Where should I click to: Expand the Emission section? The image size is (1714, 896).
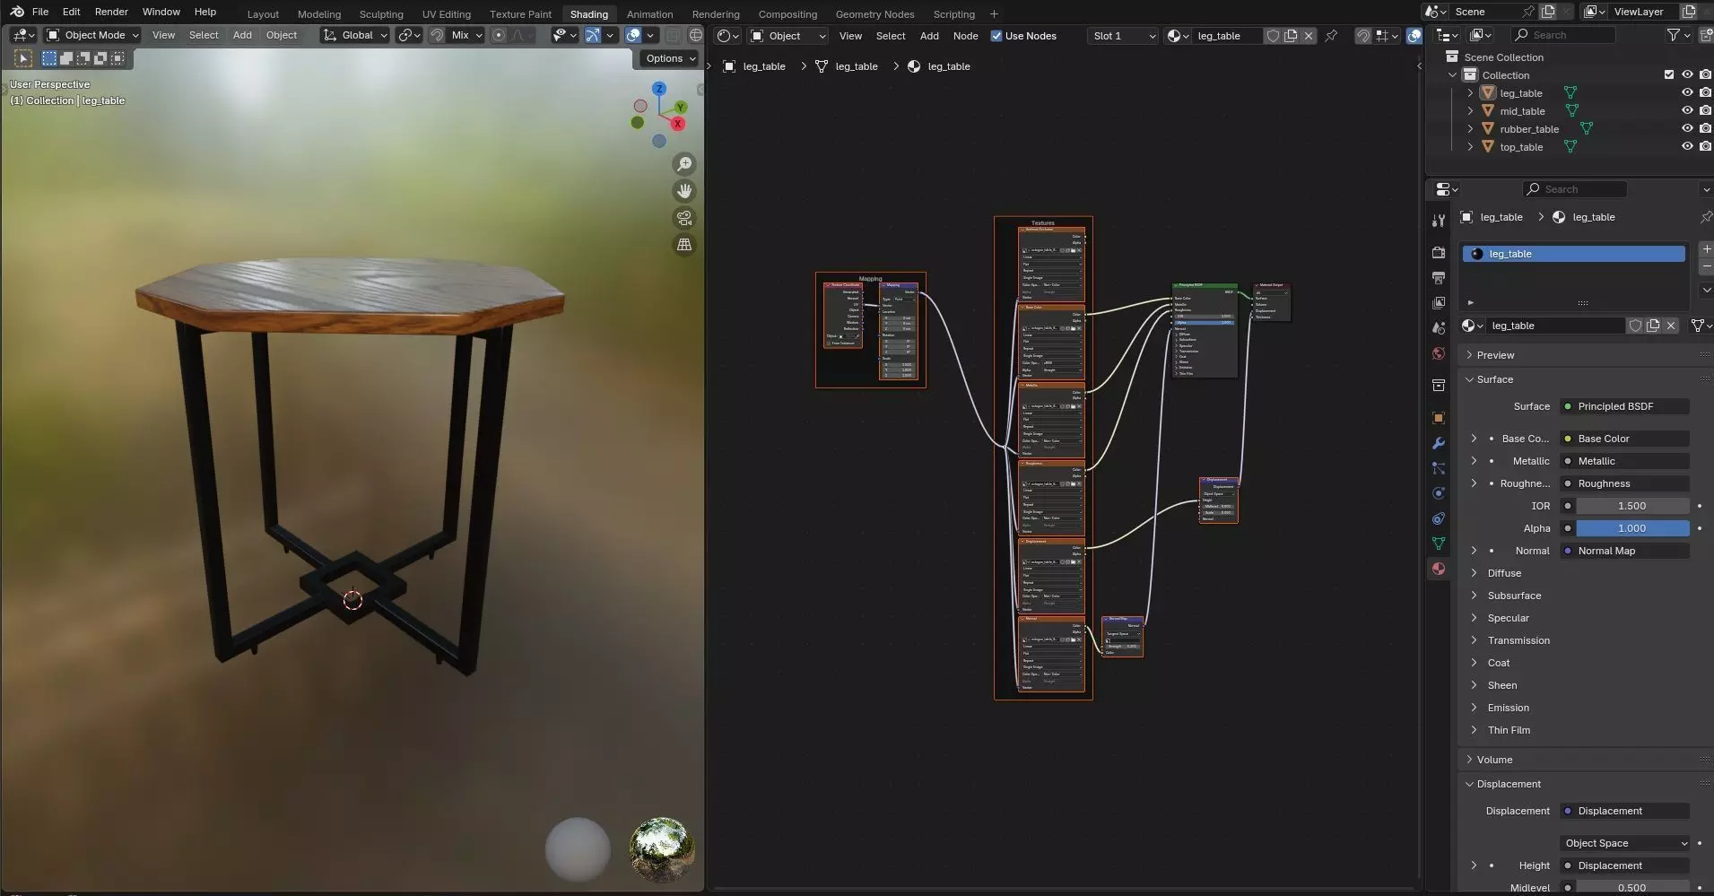tap(1508, 708)
